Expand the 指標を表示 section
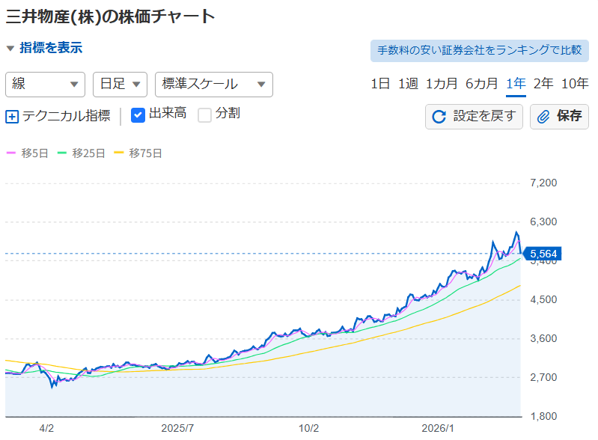The image size is (598, 440). click(45, 48)
